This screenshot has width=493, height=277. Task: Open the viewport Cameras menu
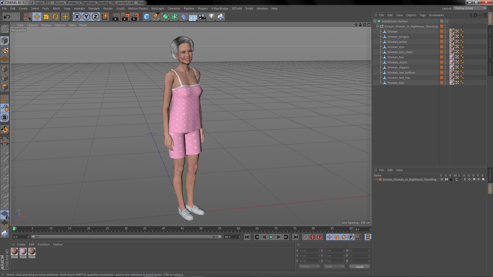pos(32,25)
